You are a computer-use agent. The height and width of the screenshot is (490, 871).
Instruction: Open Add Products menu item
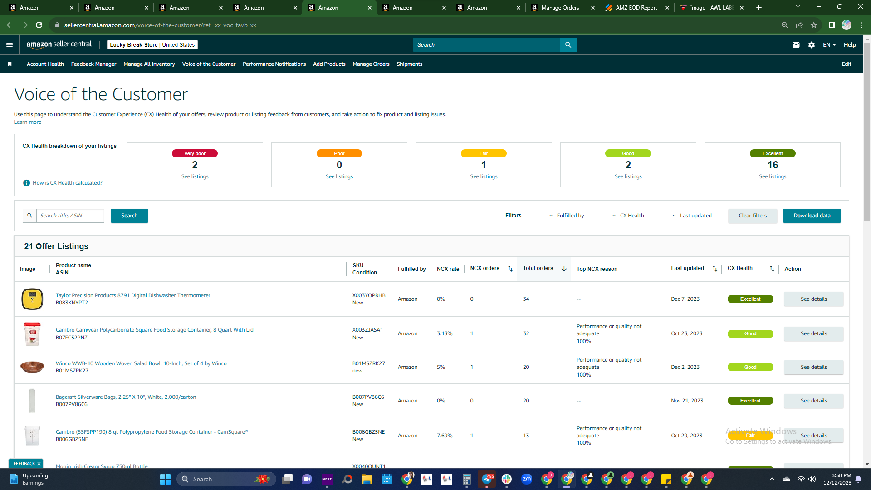click(329, 64)
